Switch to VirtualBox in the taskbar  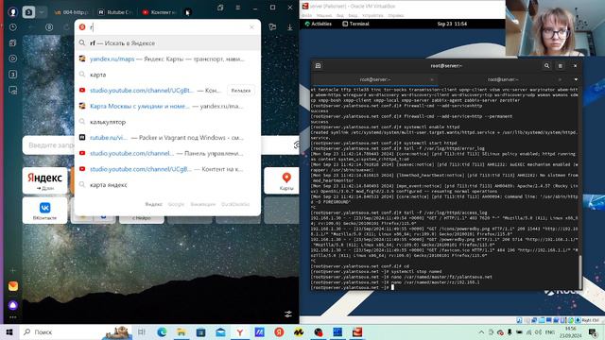337,331
